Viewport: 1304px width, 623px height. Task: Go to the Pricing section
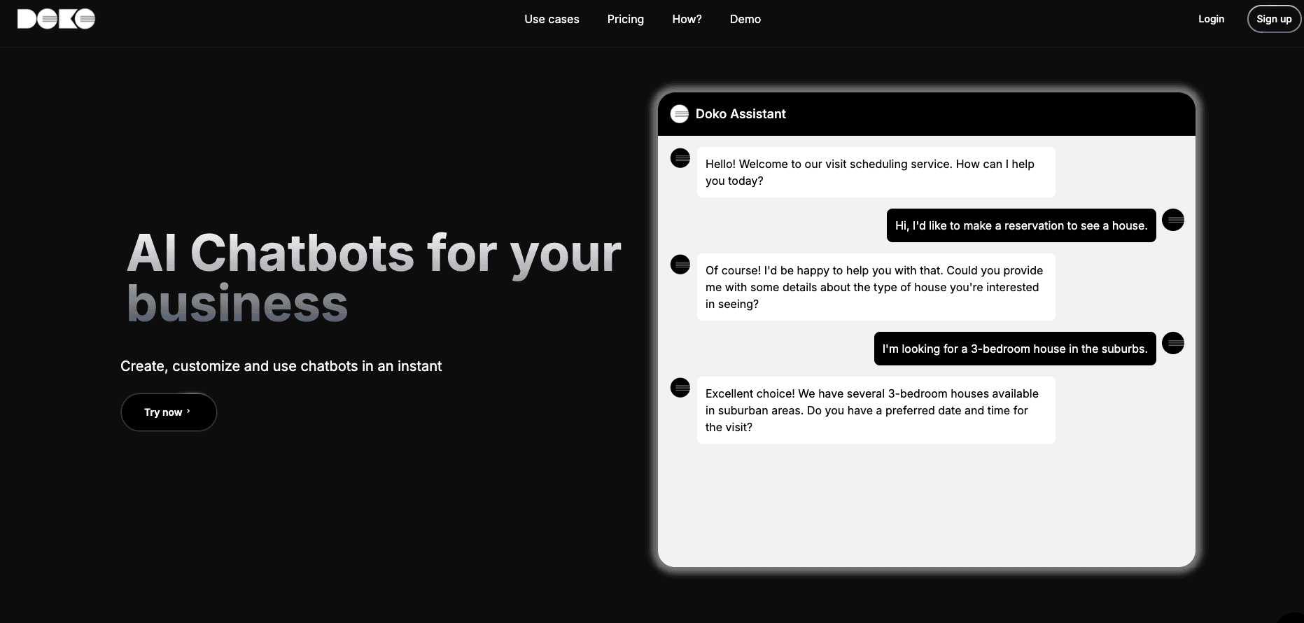[625, 19]
